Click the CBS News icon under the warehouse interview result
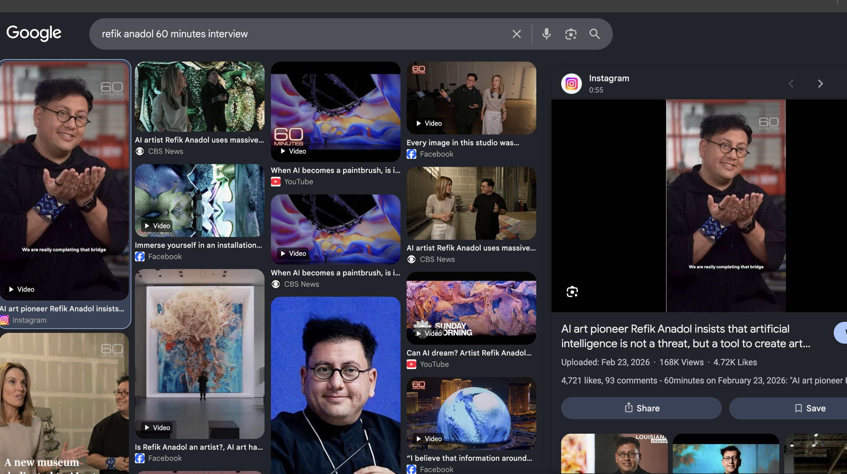The height and width of the screenshot is (474, 847). pyautogui.click(x=411, y=259)
